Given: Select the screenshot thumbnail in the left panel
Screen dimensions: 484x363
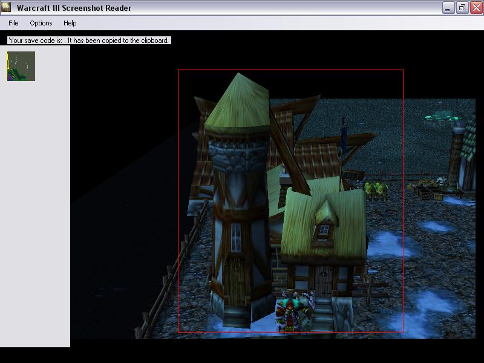Looking at the screenshot, I should click(x=21, y=66).
